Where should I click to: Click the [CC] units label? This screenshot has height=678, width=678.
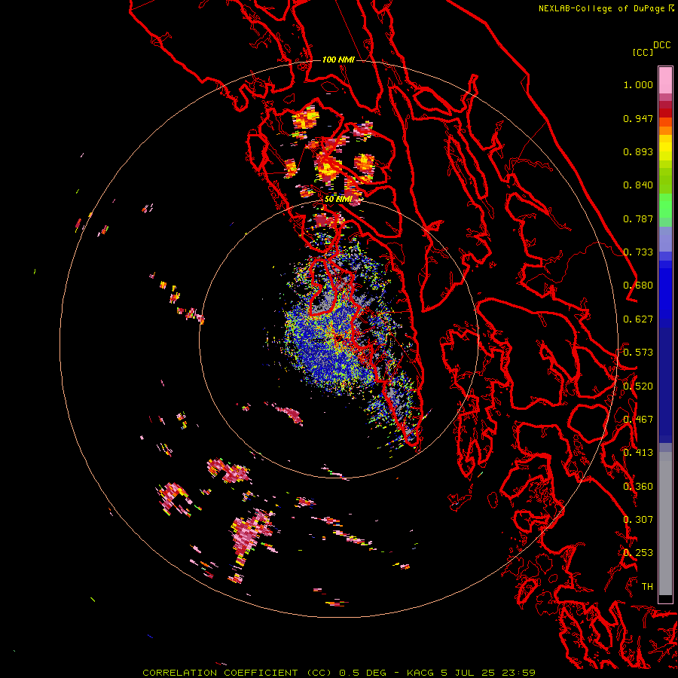pos(643,52)
